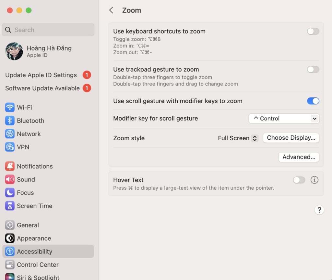This screenshot has height=280, width=332.
Task: Click the Bluetooth icon in sidebar
Action: 10,121
